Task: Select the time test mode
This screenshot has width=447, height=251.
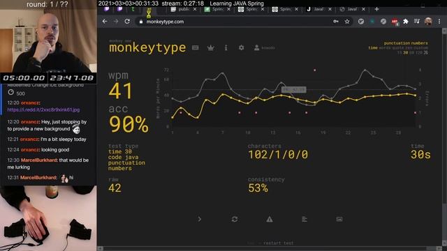Action: coord(373,48)
